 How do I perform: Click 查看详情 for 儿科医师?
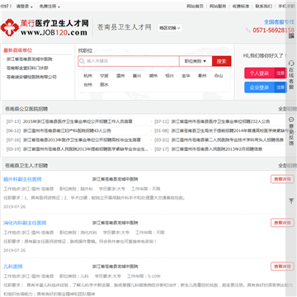point(282,266)
